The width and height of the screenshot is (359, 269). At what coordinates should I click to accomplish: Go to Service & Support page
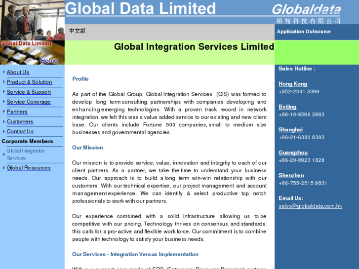(x=29, y=92)
